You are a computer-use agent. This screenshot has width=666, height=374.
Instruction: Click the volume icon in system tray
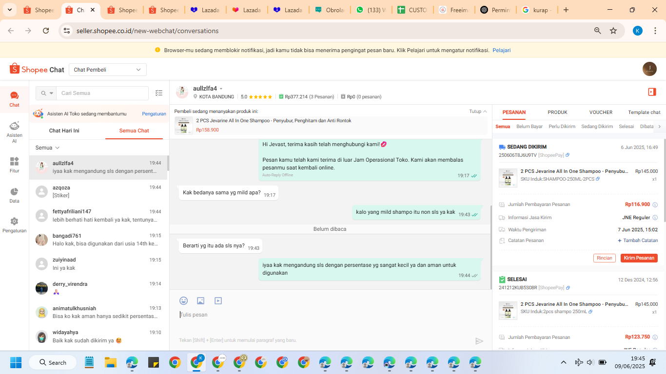click(x=590, y=362)
